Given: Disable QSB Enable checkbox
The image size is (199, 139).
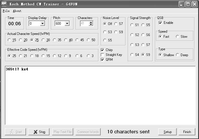Looking at the screenshot, I should click(160, 23).
